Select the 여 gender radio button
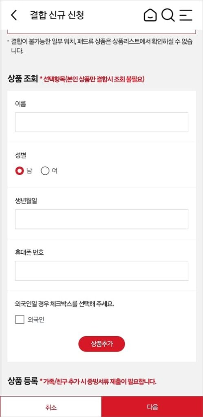Viewport: 203px width, 417px height. (x=45, y=171)
